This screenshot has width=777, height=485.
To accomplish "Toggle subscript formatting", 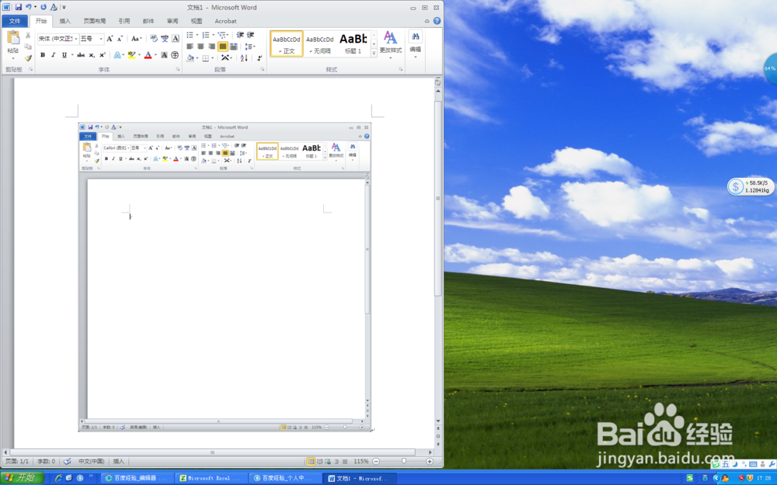I will tap(92, 55).
